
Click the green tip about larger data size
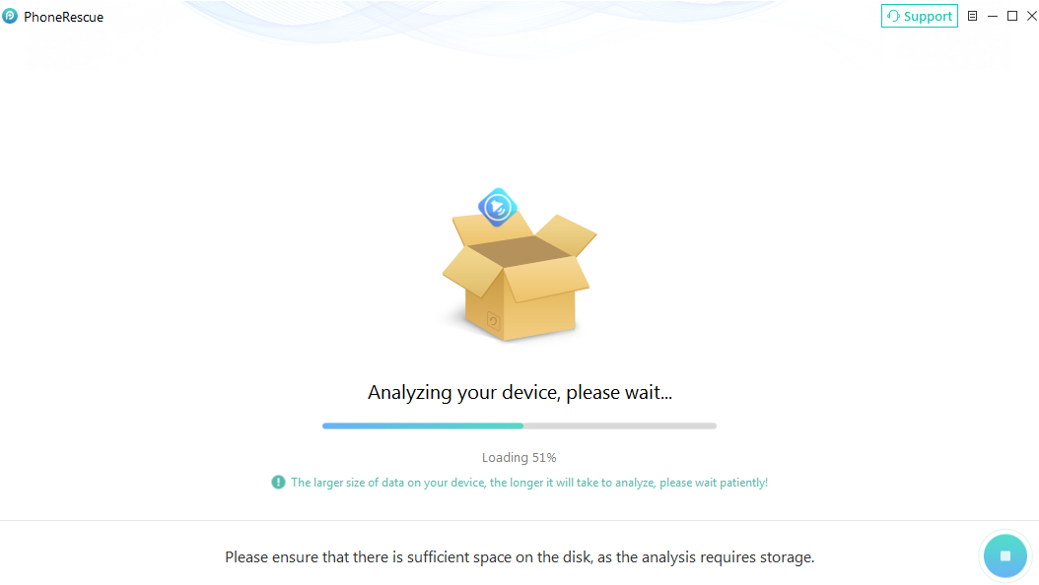pyautogui.click(x=529, y=483)
